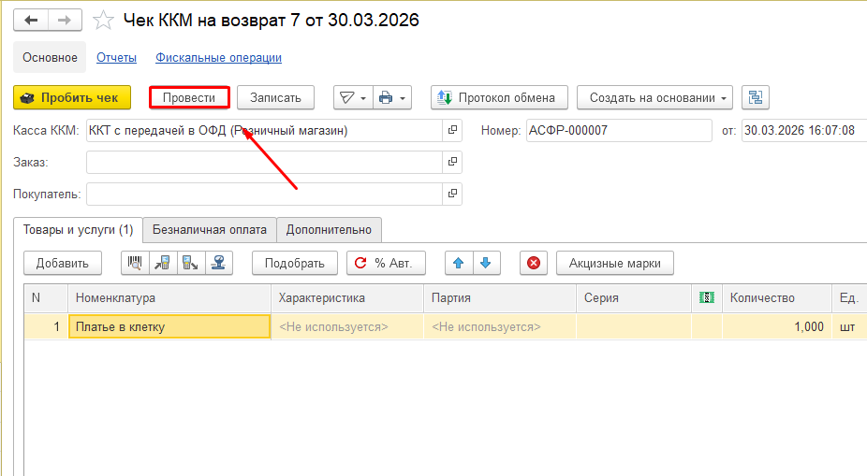This screenshot has width=867, height=476.
Task: Click the green icon column header
Action: coord(707,298)
